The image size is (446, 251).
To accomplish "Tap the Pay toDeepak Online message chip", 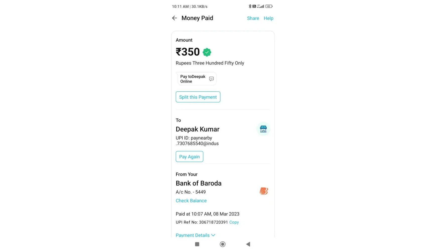I will pyautogui.click(x=193, y=79).
